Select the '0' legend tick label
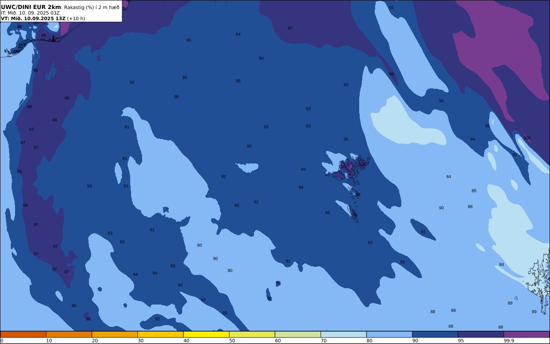550x344 pixels. (x=2, y=341)
